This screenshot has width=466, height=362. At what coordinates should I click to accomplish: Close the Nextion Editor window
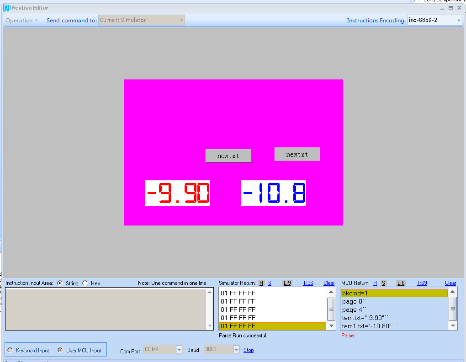tap(460, 8)
